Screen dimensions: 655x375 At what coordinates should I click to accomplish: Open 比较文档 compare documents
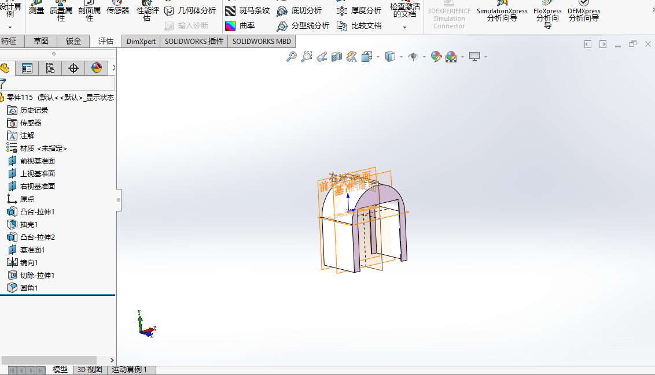click(359, 26)
